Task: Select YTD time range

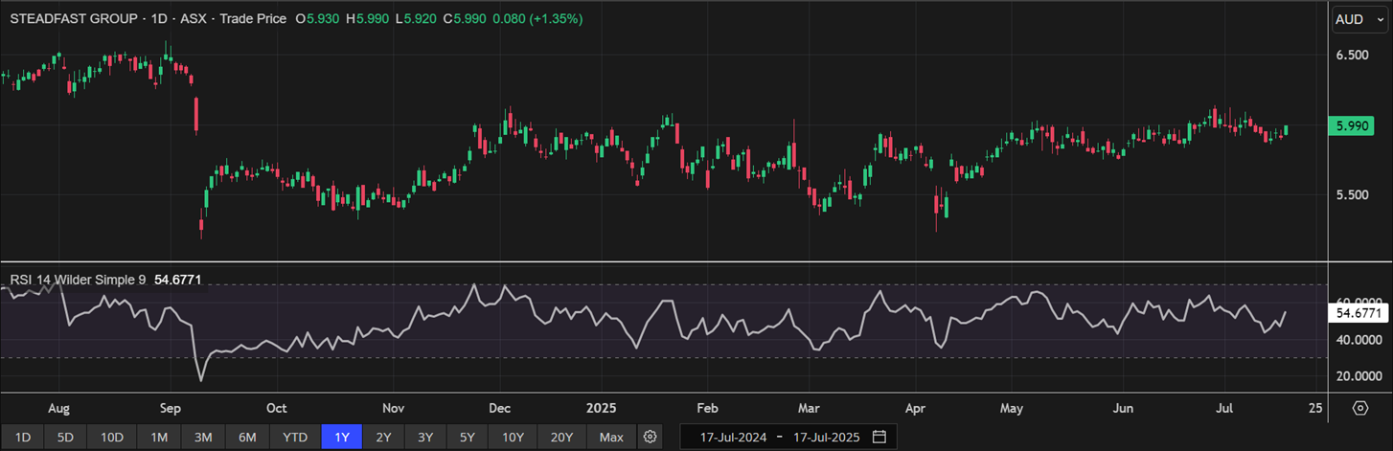Action: pyautogui.click(x=295, y=438)
